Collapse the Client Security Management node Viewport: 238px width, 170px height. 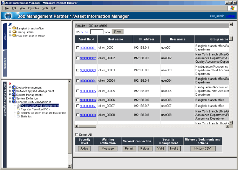[x=10, y=102]
